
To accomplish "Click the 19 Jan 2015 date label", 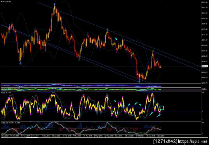I will coord(56,136).
